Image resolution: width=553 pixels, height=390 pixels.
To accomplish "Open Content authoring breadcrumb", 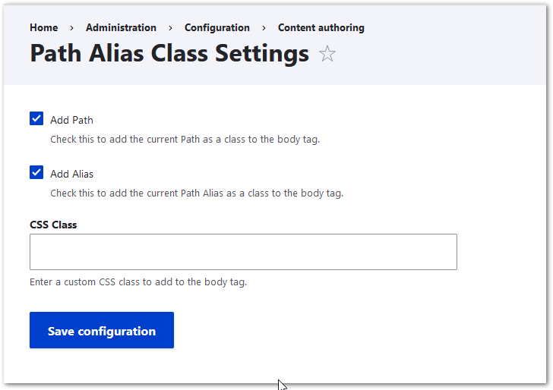I will pyautogui.click(x=321, y=27).
